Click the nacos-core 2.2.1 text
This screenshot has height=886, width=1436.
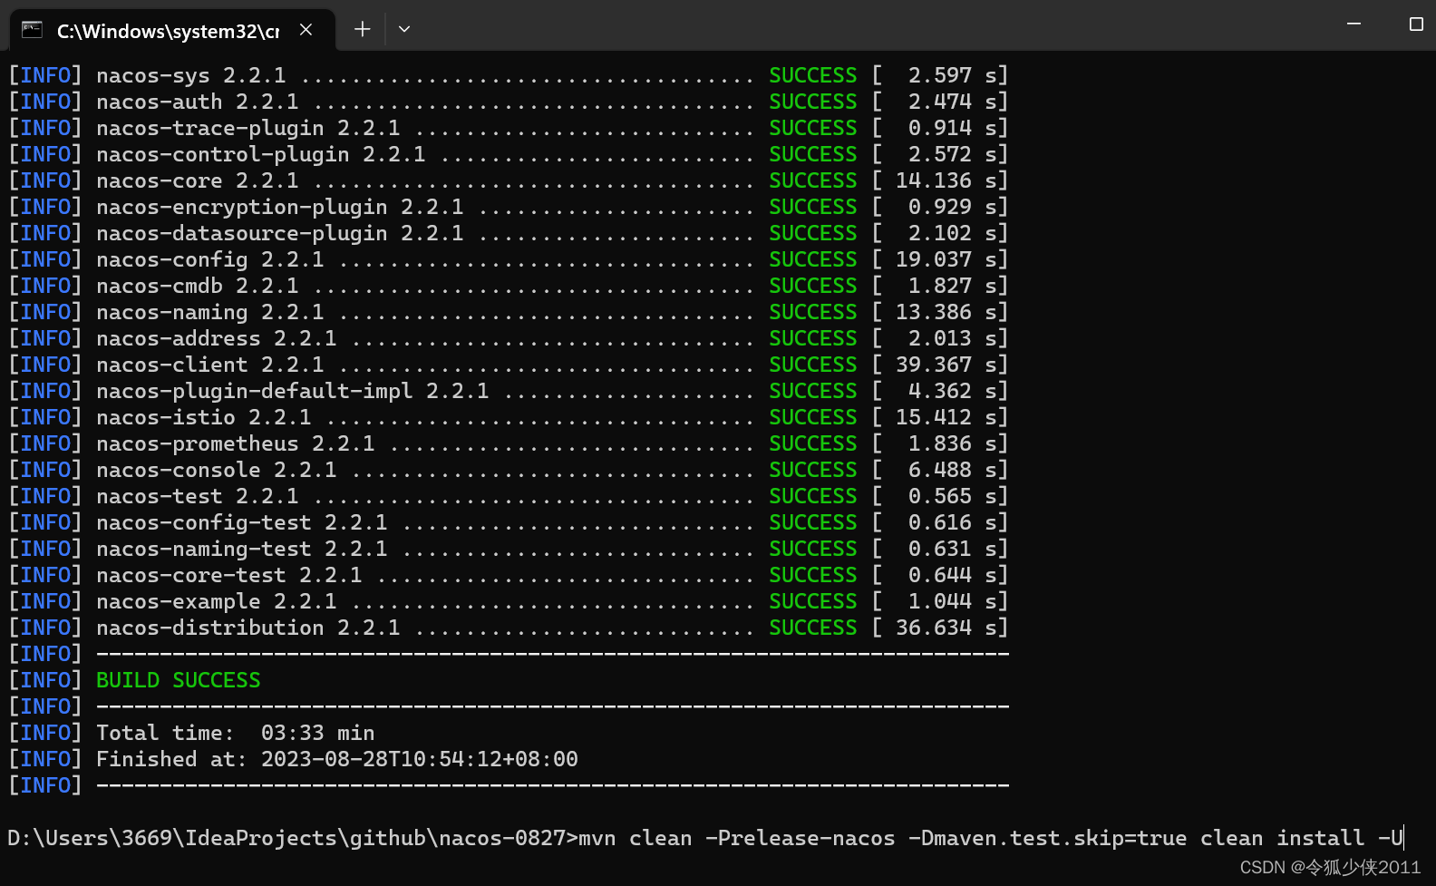pyautogui.click(x=197, y=180)
